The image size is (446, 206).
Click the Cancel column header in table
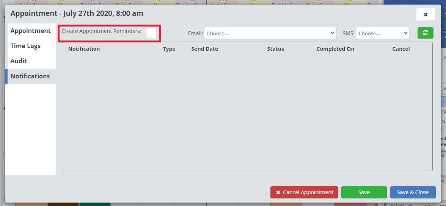pyautogui.click(x=401, y=49)
